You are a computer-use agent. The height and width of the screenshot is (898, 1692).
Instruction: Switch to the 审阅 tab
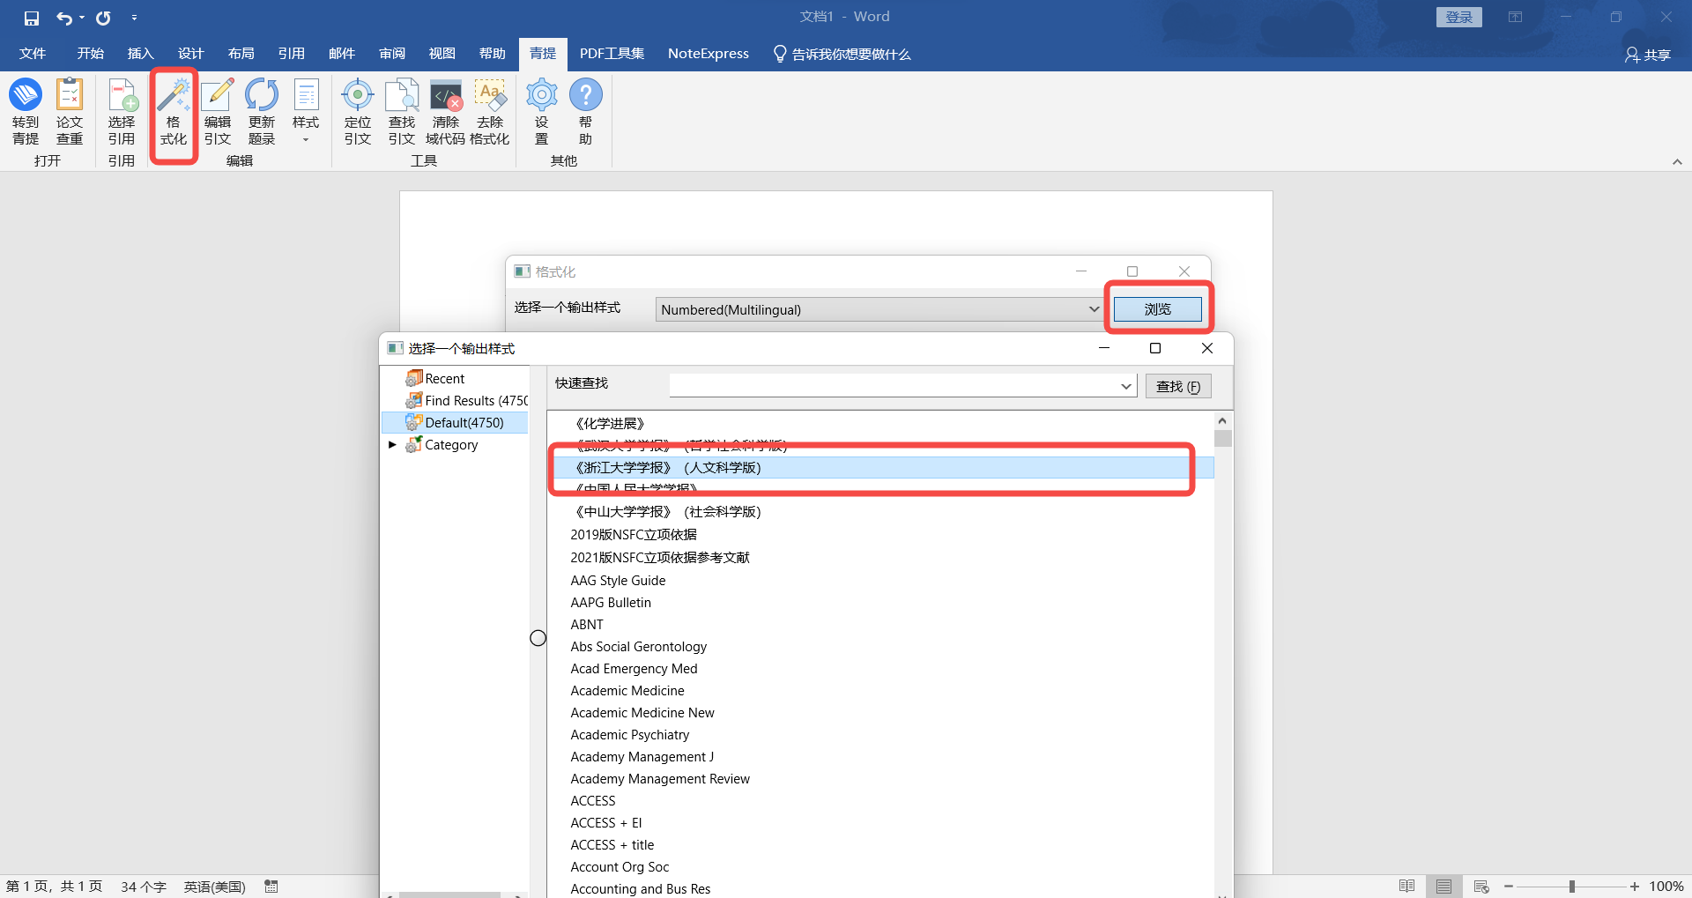392,54
